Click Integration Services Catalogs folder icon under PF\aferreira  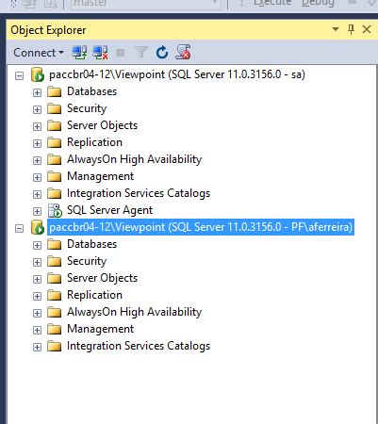[x=55, y=346]
